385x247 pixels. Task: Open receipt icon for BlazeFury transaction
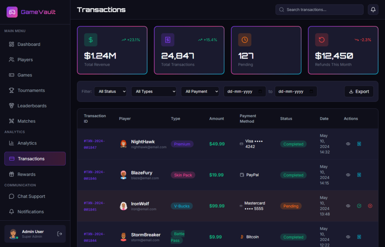(359, 175)
